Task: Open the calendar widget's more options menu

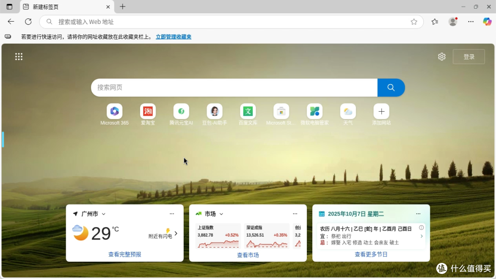Action: pyautogui.click(x=418, y=214)
